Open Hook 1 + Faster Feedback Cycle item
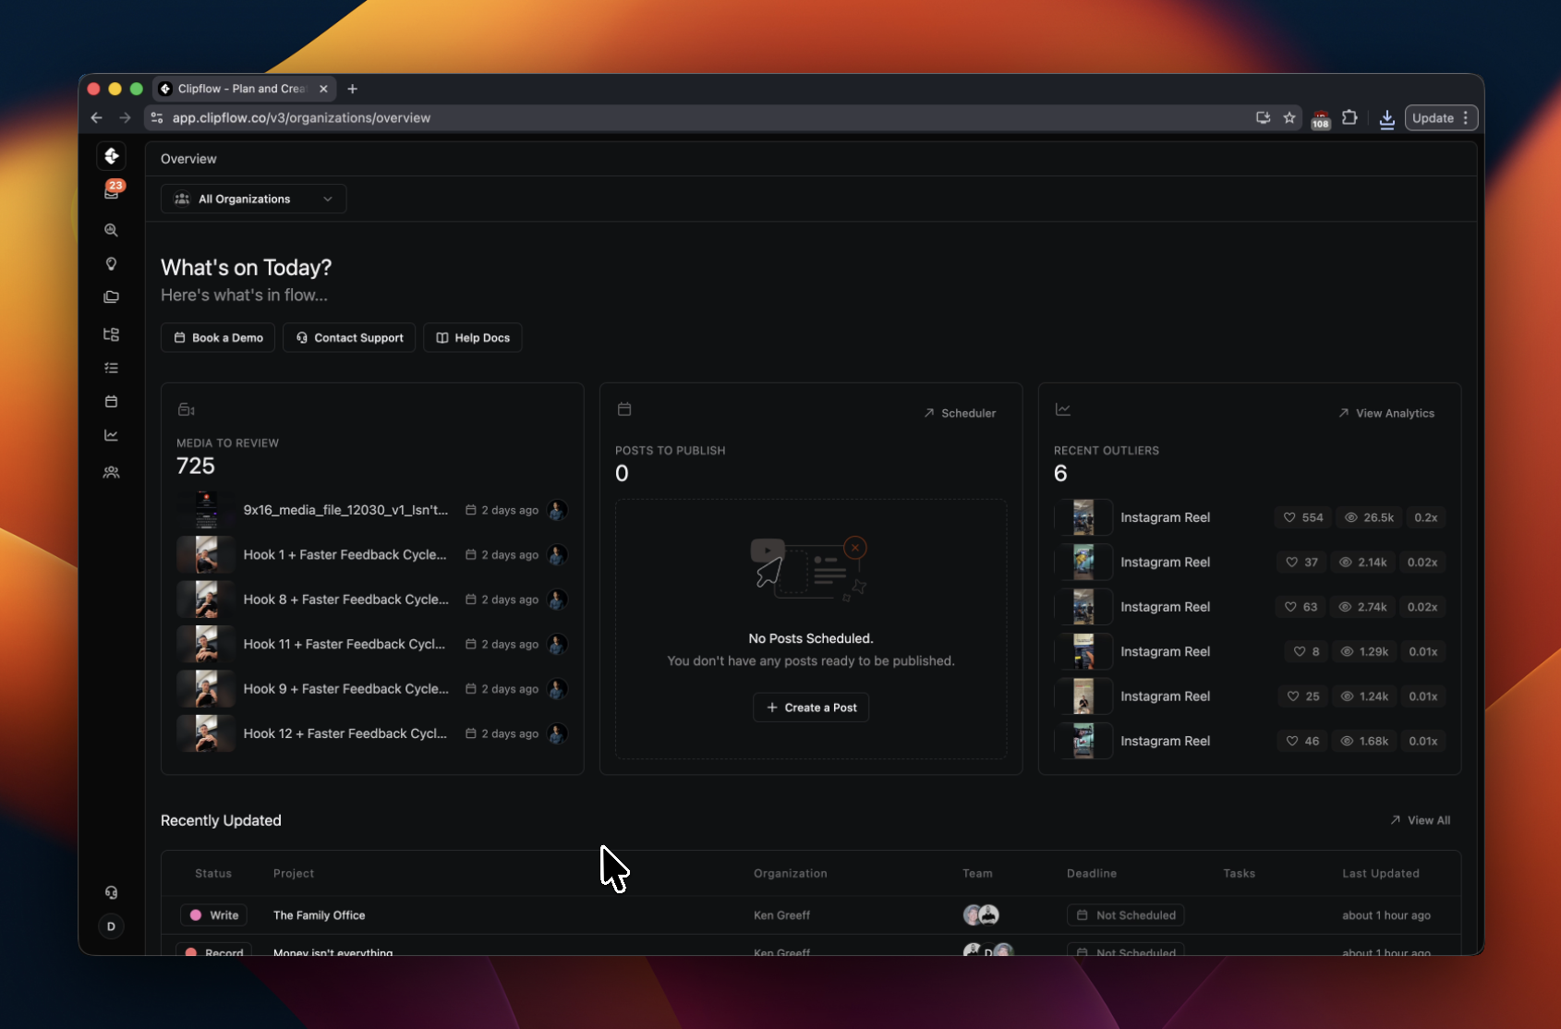This screenshot has width=1561, height=1029. click(x=372, y=555)
